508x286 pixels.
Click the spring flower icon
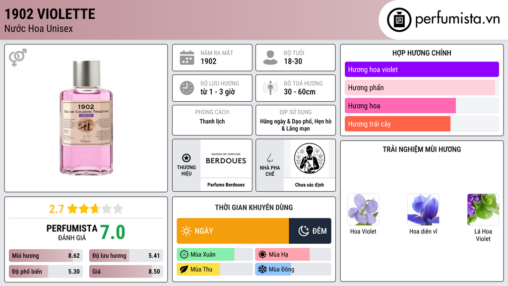click(x=184, y=255)
